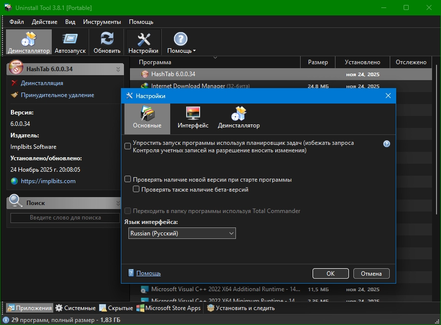Open the Помощь toolbar dropdown arrow
Viewport: 441px width, 325px height.
click(194, 51)
